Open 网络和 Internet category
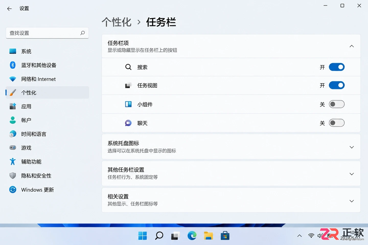The width and height of the screenshot is (368, 245). [x=47, y=79]
